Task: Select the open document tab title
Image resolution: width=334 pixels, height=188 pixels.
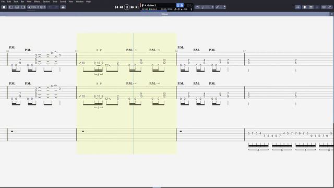Action: [165, 14]
